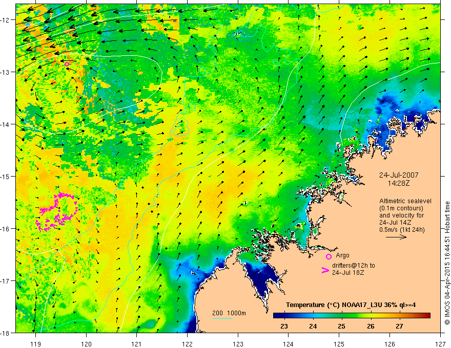The width and height of the screenshot is (451, 348).
Task: Click the temperature color bar
Action: [352, 315]
